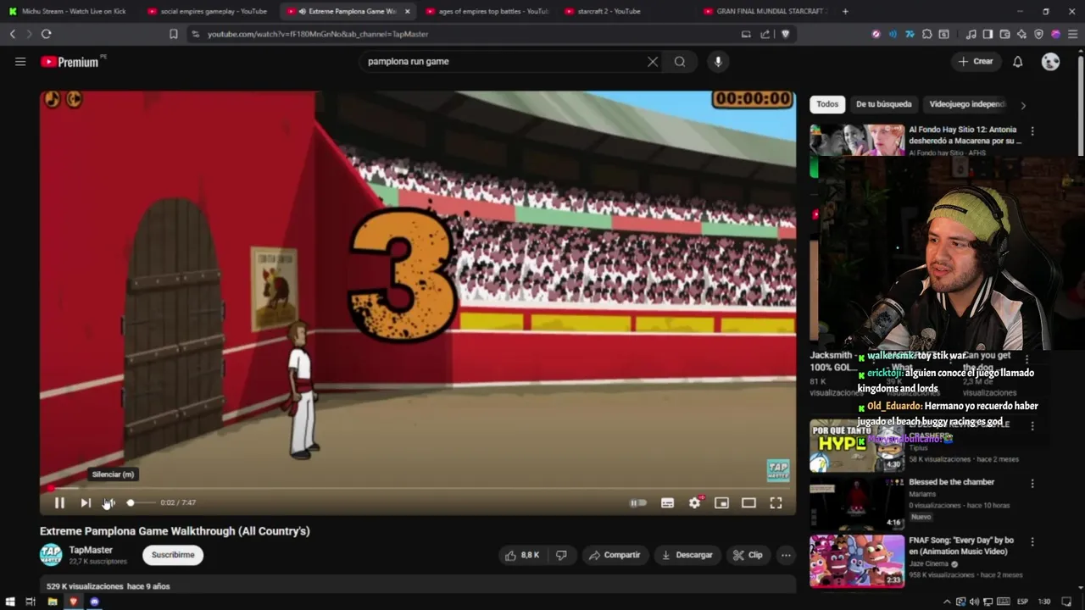Close the Extreme Pamplona Game tab
1085x610 pixels.
click(x=407, y=11)
